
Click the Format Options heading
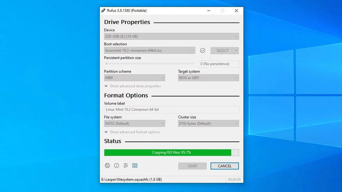126,95
